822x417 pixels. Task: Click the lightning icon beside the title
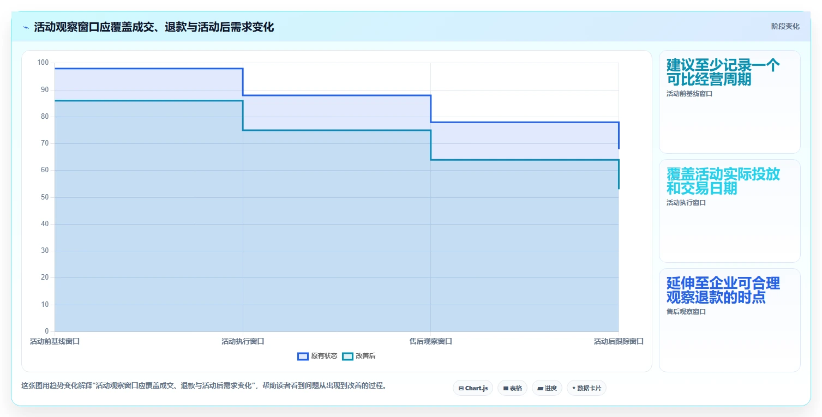pyautogui.click(x=26, y=27)
